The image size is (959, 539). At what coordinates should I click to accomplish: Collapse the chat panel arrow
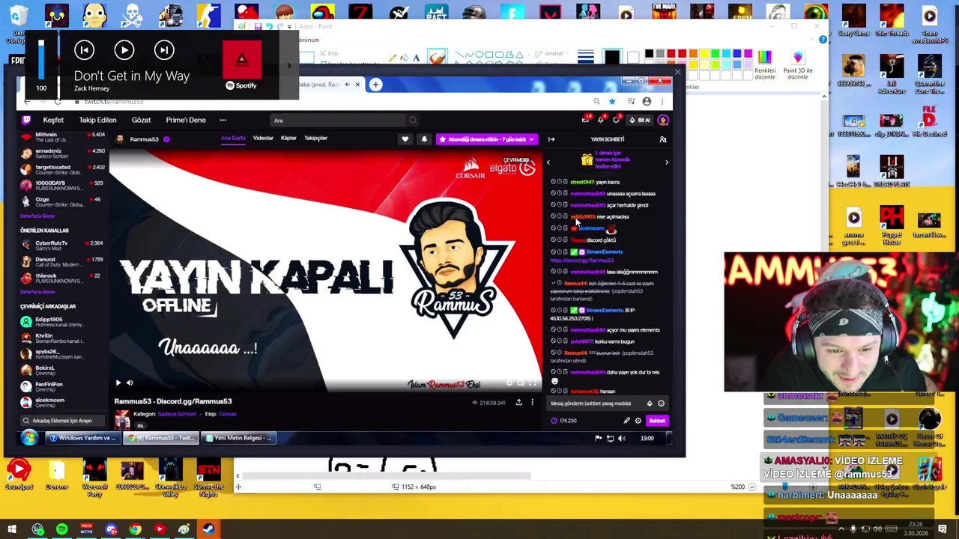pos(551,139)
